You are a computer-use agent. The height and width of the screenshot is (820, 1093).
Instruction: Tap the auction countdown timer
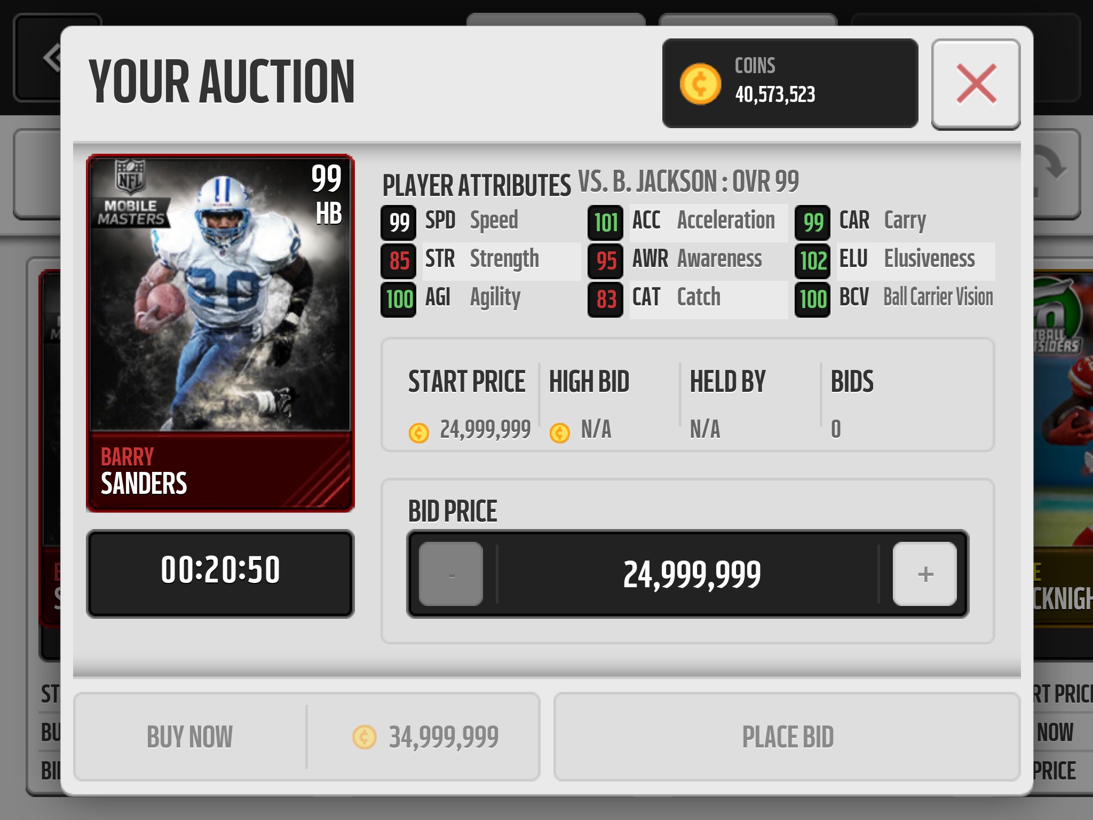220,574
